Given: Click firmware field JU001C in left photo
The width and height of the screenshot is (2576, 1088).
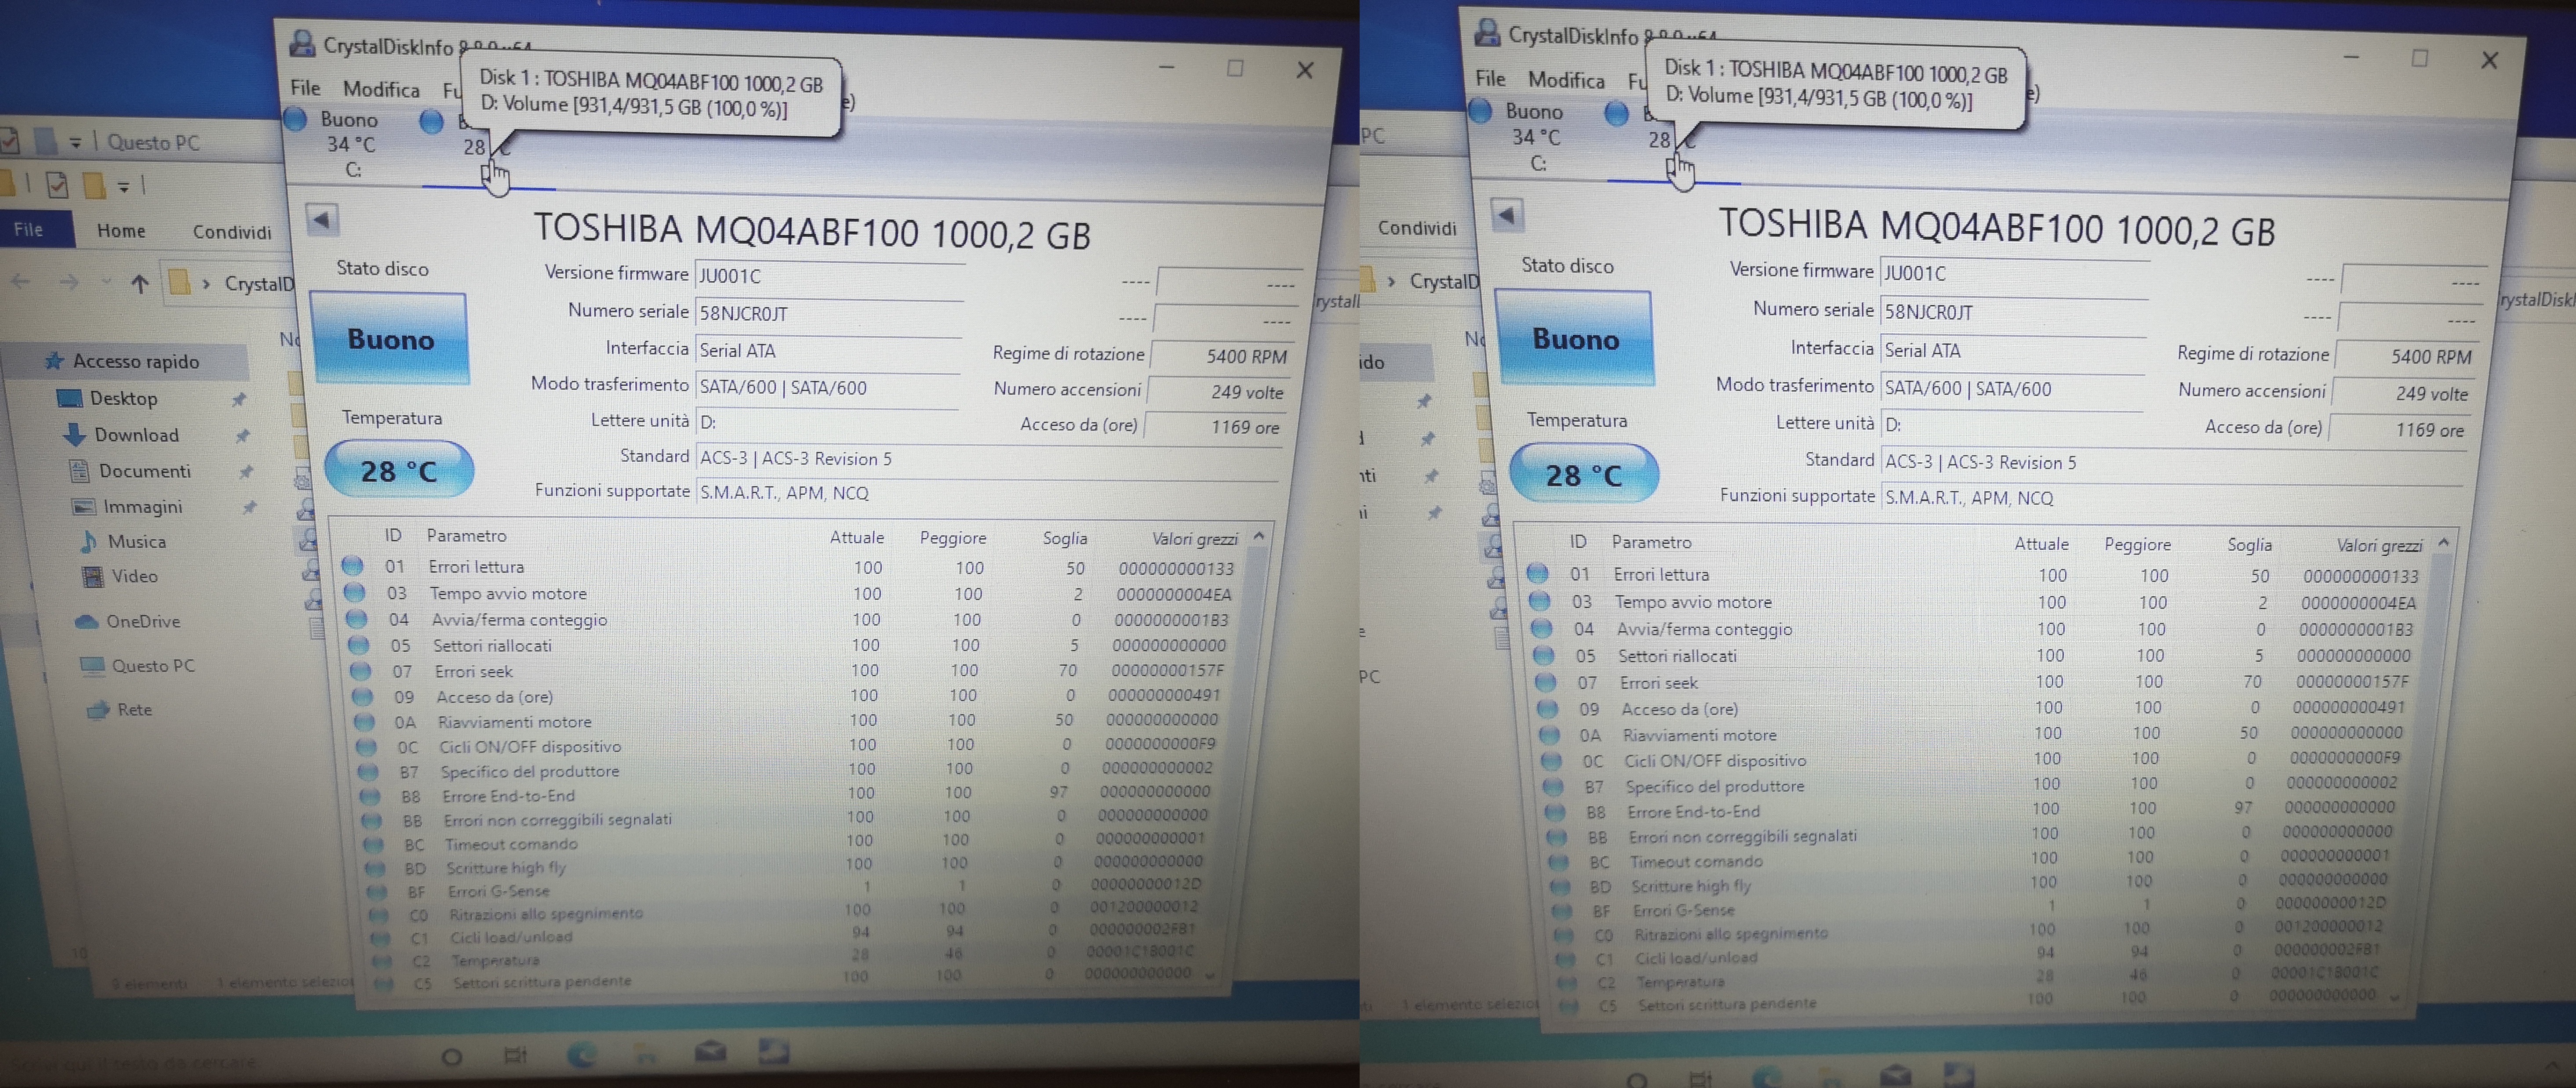Looking at the screenshot, I should [830, 276].
